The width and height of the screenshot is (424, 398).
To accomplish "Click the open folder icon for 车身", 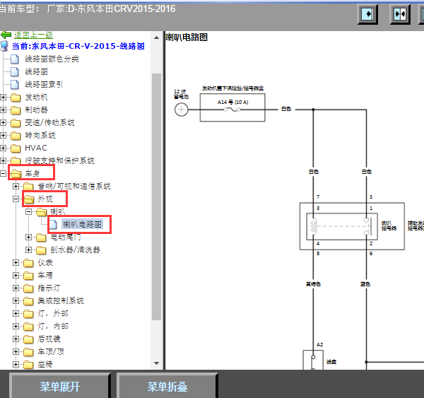I will pyautogui.click(x=16, y=174).
